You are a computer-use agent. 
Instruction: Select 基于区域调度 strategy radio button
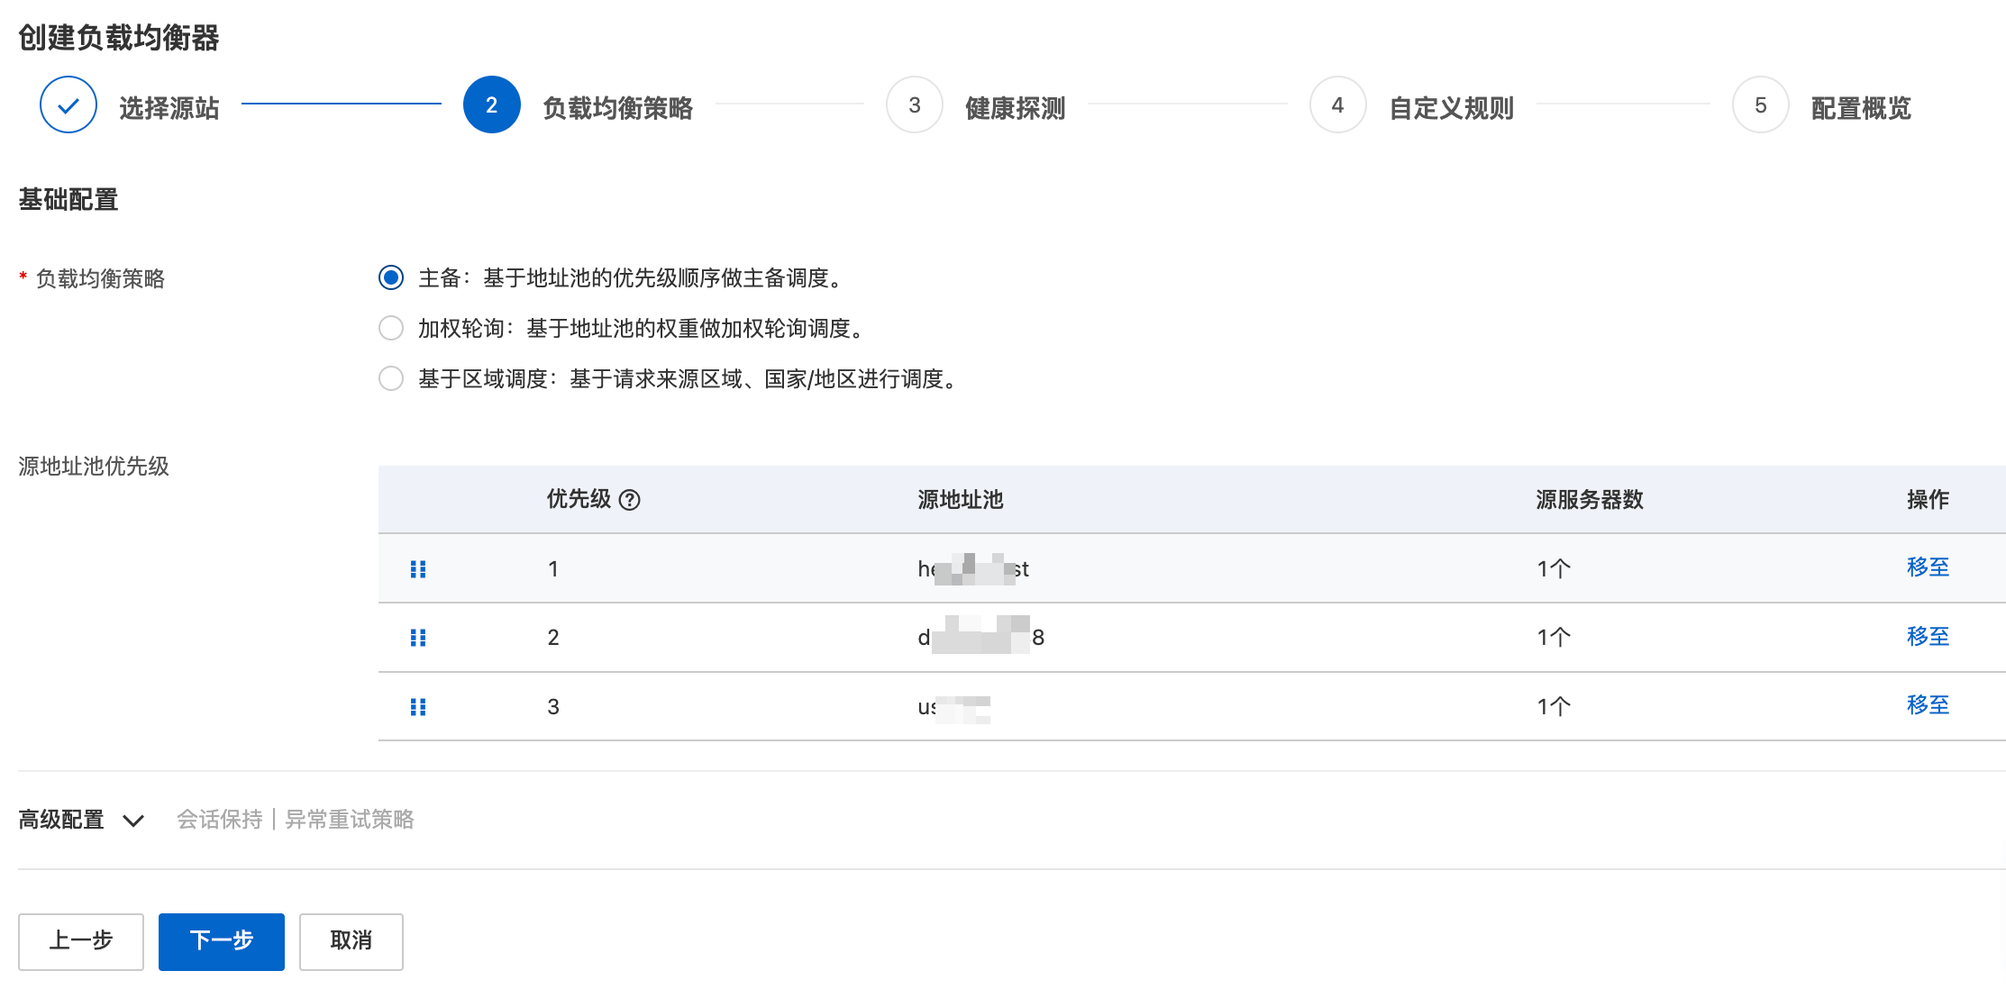(391, 378)
